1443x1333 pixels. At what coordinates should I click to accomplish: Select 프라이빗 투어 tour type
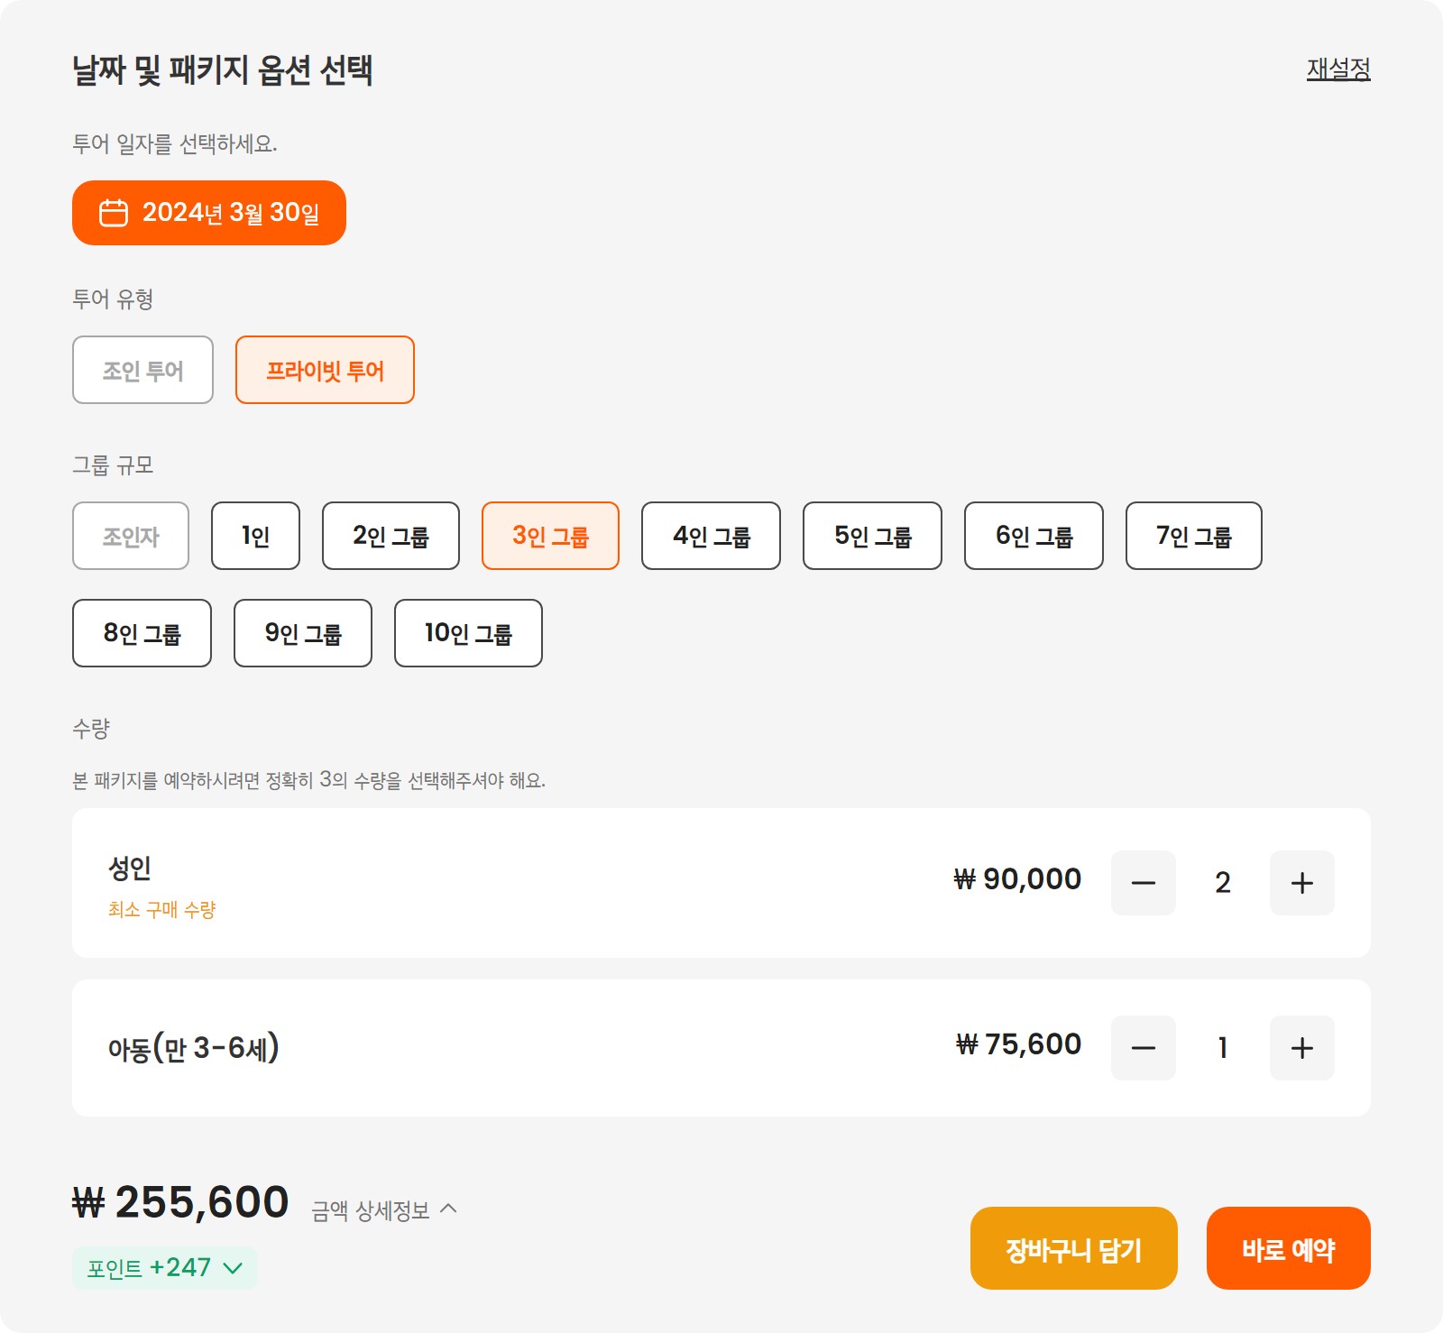(x=325, y=370)
